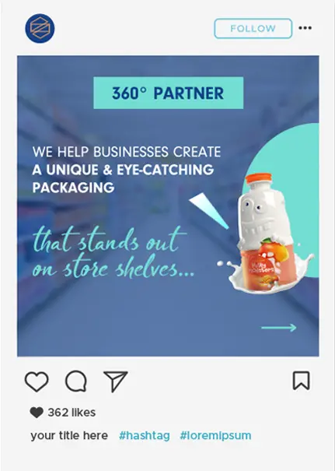Click the 'WE HELP BUSINESSES CREATE' headline

pyautogui.click(x=127, y=152)
